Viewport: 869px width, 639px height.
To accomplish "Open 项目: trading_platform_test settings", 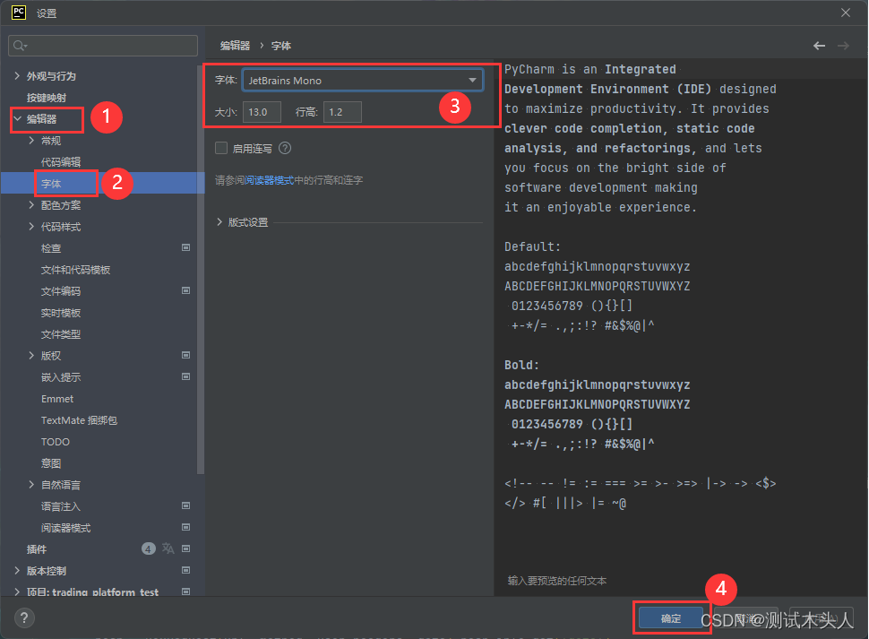I will click(x=92, y=592).
